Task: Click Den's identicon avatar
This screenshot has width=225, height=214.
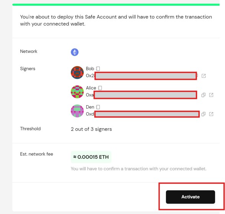Action: pyautogui.click(x=77, y=111)
